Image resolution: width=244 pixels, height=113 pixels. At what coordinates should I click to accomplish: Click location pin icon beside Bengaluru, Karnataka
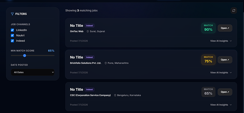(115, 95)
